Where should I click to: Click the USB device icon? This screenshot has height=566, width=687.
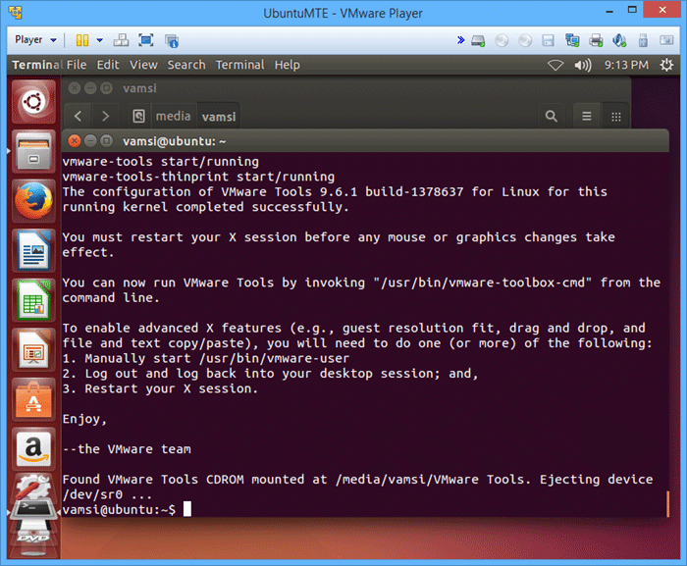643,41
